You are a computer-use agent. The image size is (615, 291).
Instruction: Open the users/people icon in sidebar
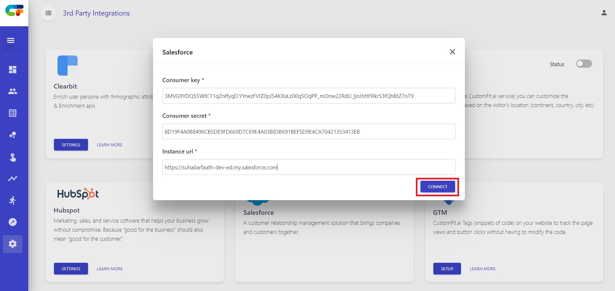[x=13, y=91]
